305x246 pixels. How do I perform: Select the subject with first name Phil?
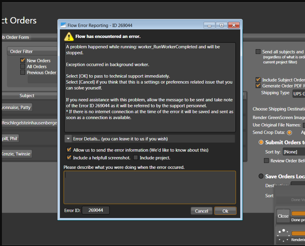(x=10, y=139)
